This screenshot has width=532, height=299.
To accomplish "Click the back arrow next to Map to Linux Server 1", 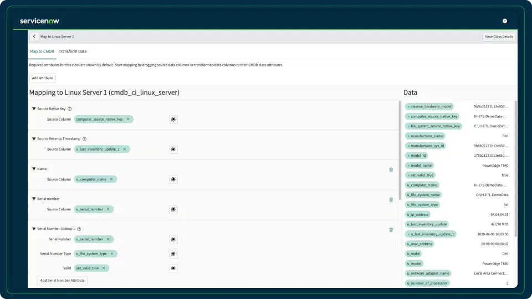I will (x=34, y=37).
